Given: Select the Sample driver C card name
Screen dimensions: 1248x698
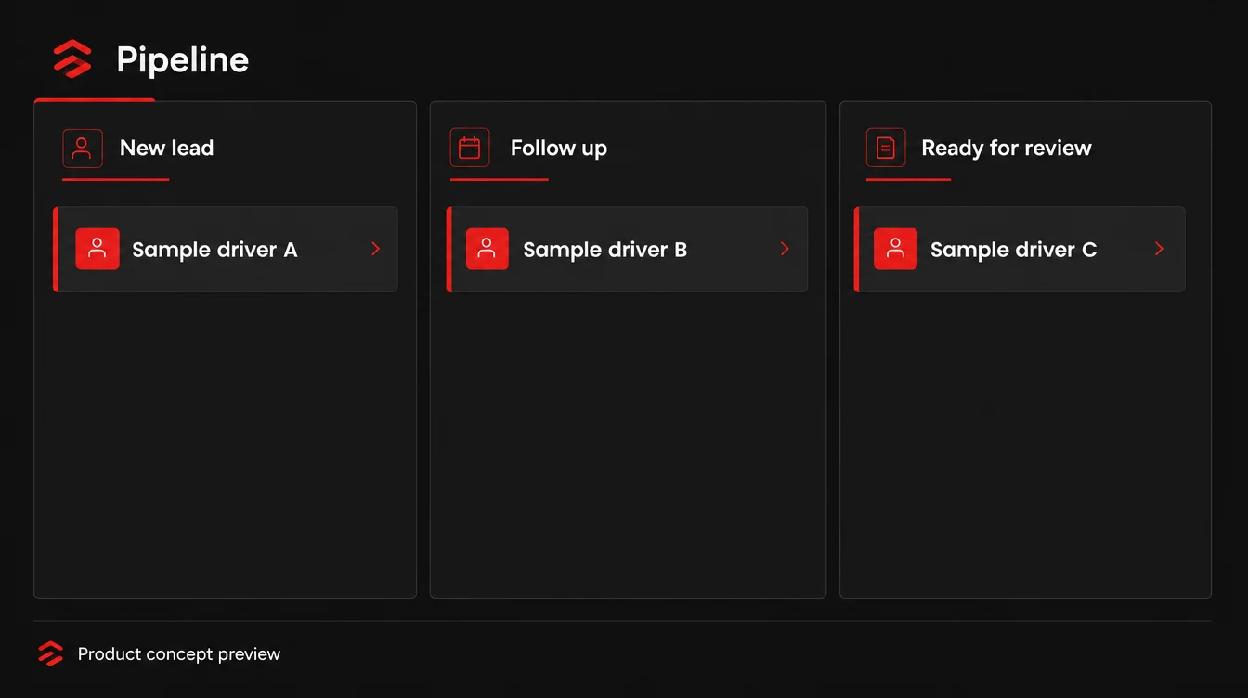Looking at the screenshot, I should click(x=1014, y=250).
